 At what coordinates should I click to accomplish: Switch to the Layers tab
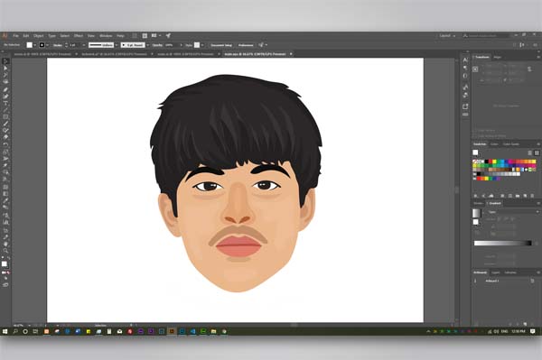(x=496, y=272)
